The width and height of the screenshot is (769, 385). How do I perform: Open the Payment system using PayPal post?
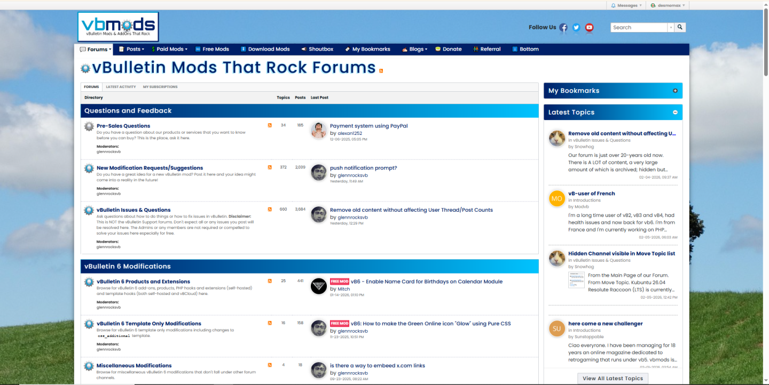(369, 126)
